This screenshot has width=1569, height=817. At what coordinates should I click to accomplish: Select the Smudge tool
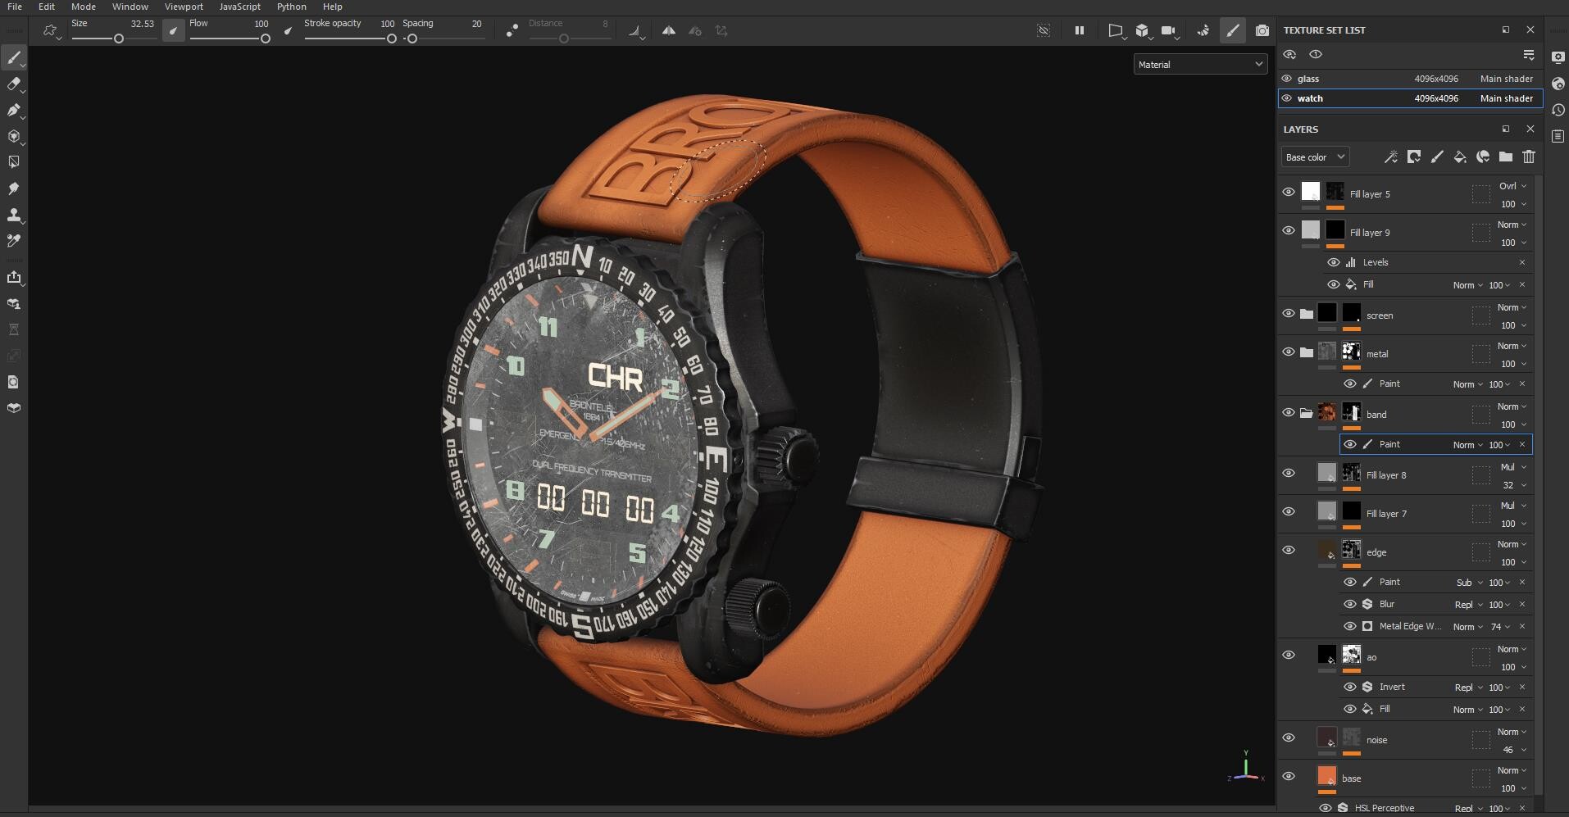pos(14,188)
